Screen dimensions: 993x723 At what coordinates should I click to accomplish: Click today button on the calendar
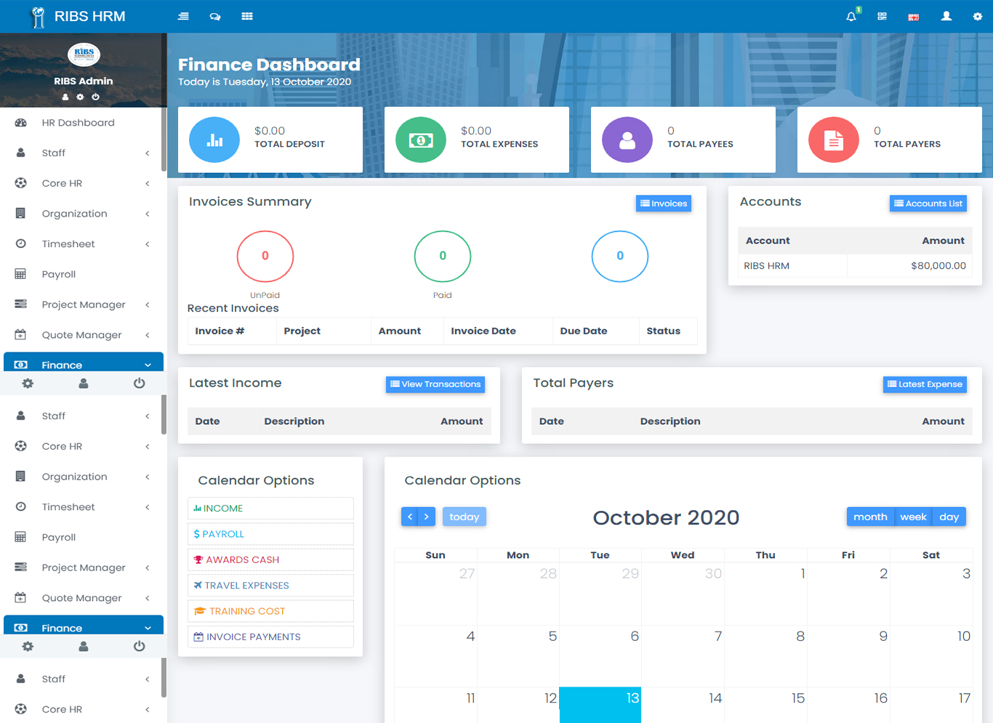coord(464,517)
